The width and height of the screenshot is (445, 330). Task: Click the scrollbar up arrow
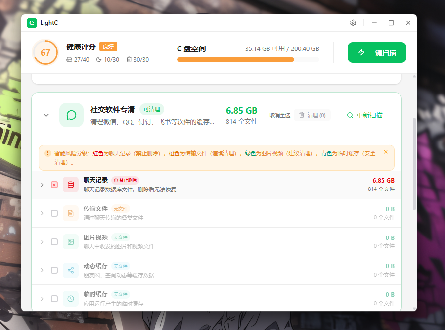click(414, 76)
